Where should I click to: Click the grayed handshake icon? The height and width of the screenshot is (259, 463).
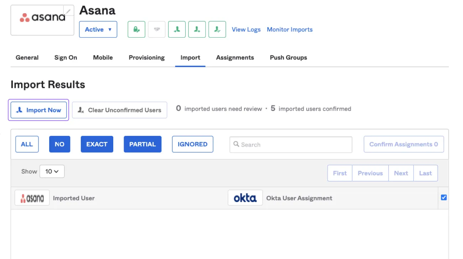click(x=157, y=30)
